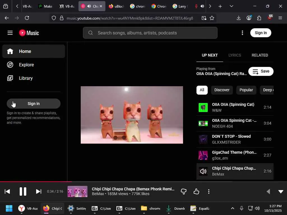Screen dimensions: 287x215
Task: Click the player bar album thumbnail
Action: click(x=77, y=191)
